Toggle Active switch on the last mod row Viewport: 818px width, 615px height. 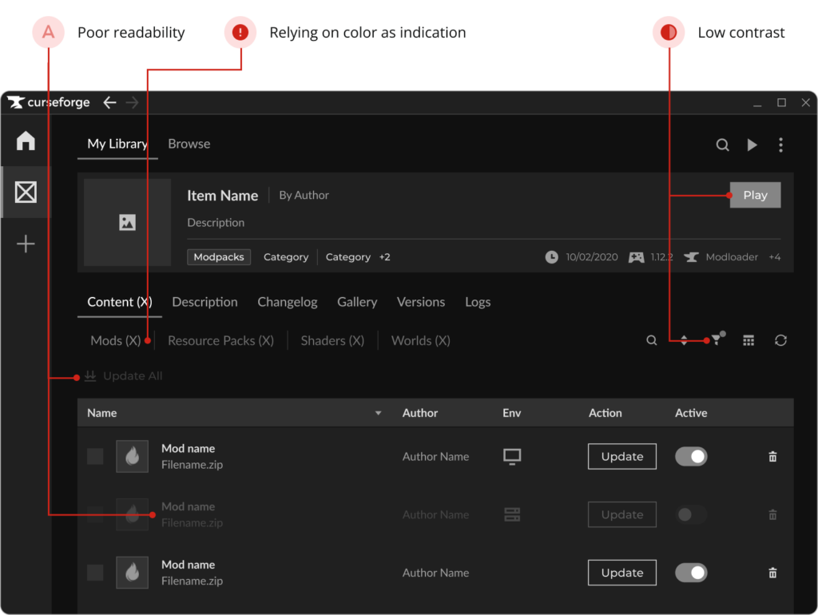pyautogui.click(x=691, y=573)
